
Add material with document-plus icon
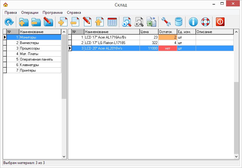pos(63,22)
